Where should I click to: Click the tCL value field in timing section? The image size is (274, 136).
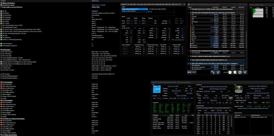coord(131,30)
